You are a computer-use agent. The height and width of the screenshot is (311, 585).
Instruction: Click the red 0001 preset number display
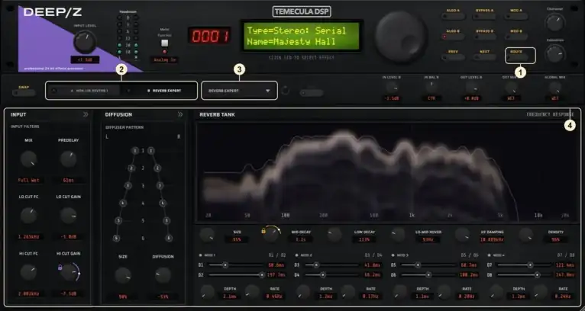pos(210,36)
